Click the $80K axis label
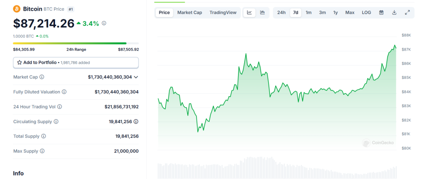Screen dimensions: 421x179 pos(406,148)
